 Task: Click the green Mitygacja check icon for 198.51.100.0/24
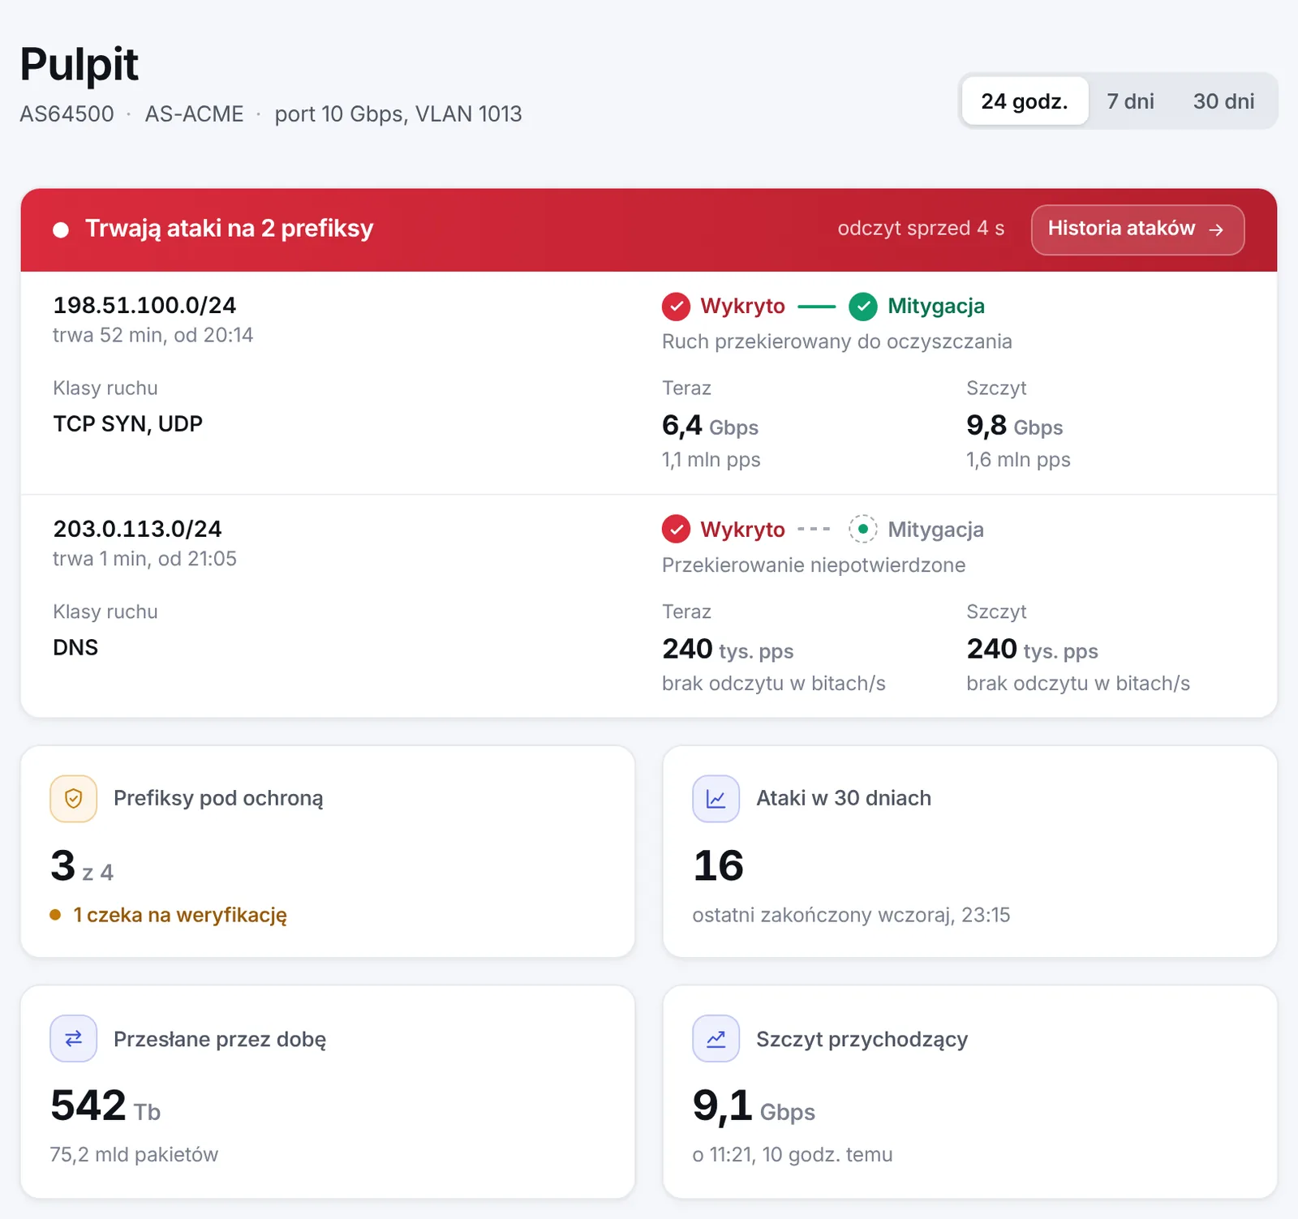863,307
